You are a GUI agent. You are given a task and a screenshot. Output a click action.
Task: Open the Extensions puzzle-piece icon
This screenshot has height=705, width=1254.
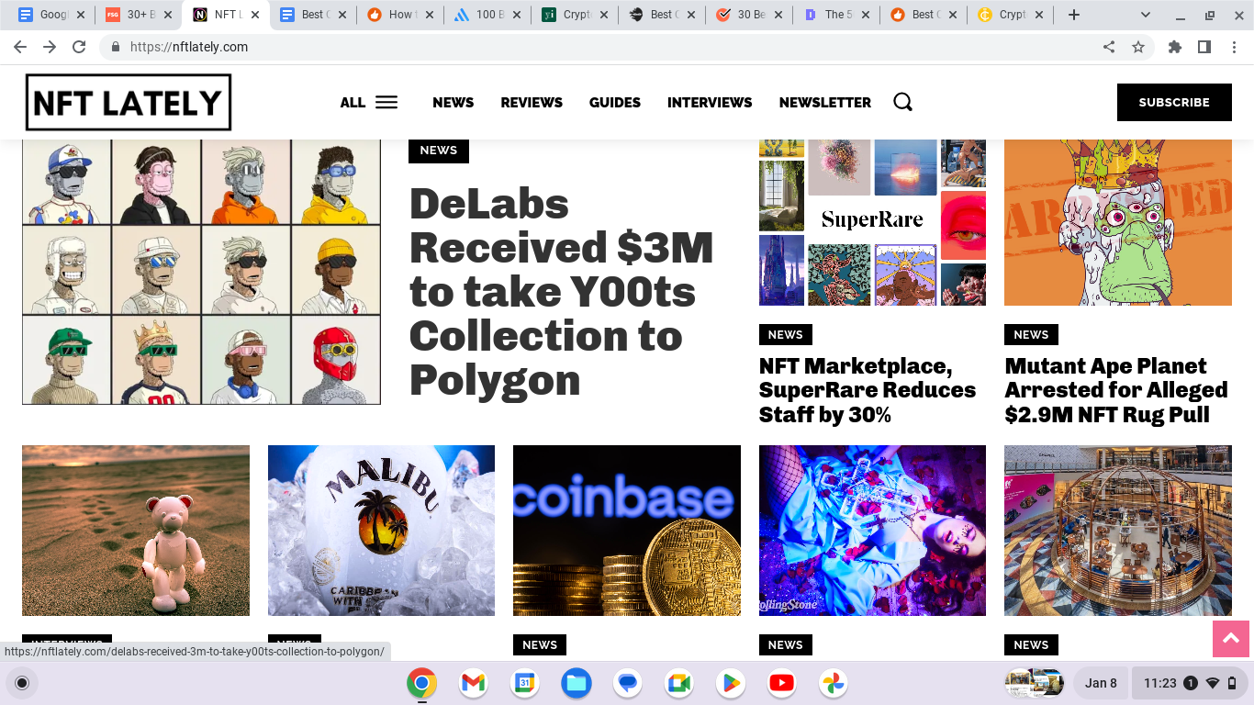1175,46
